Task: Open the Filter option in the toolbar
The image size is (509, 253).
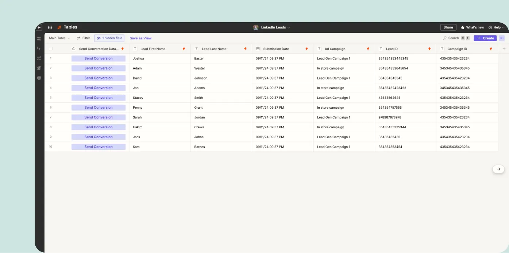Action: [84, 38]
